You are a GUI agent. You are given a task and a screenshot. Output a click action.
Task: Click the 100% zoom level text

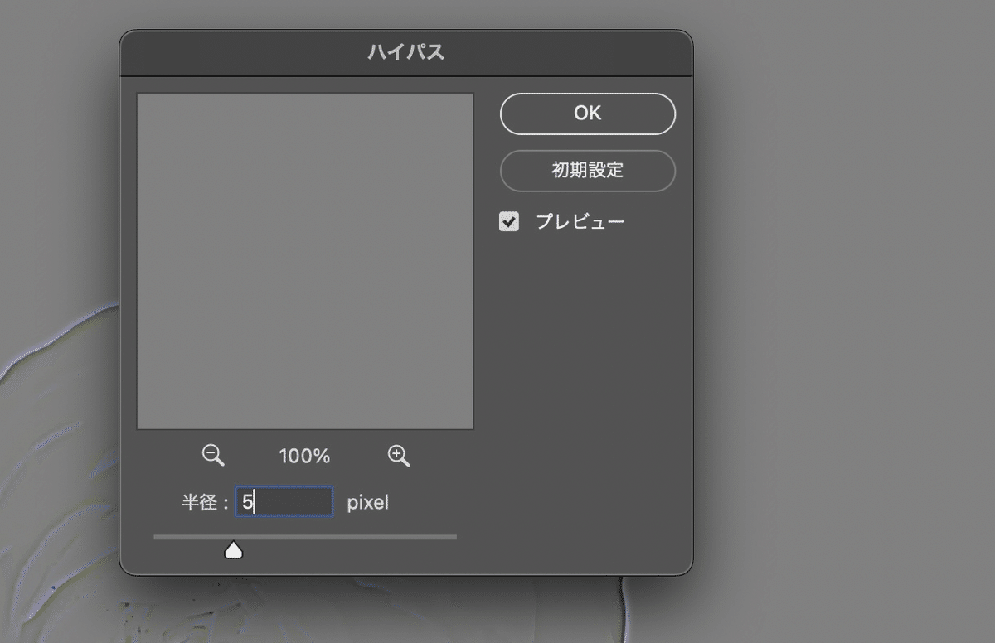click(304, 456)
